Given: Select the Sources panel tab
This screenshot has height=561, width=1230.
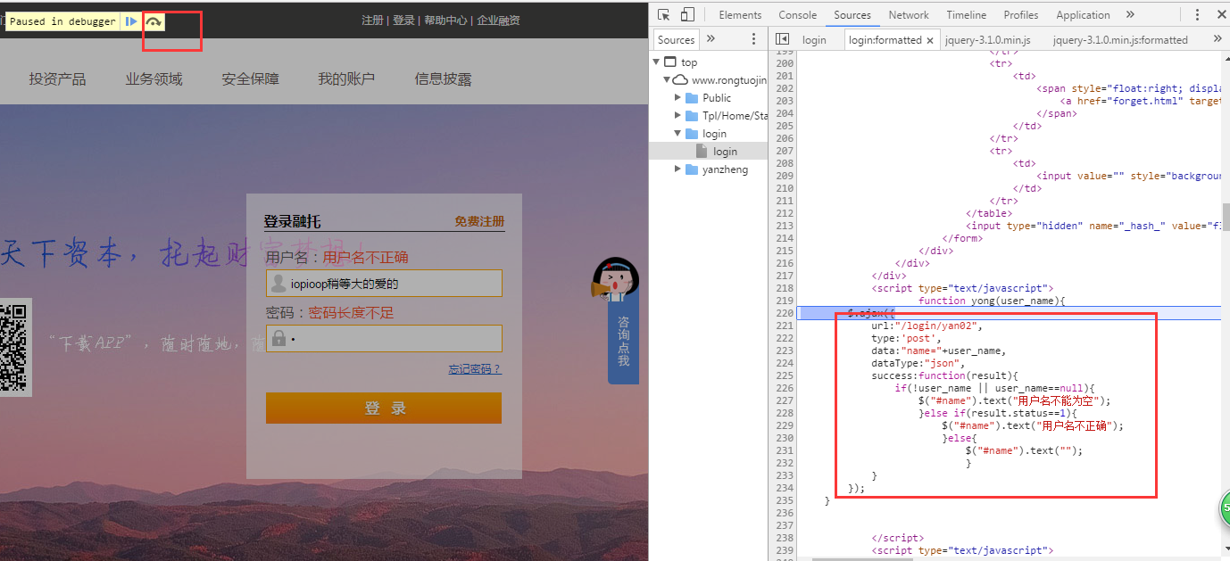Looking at the screenshot, I should pyautogui.click(x=852, y=14).
